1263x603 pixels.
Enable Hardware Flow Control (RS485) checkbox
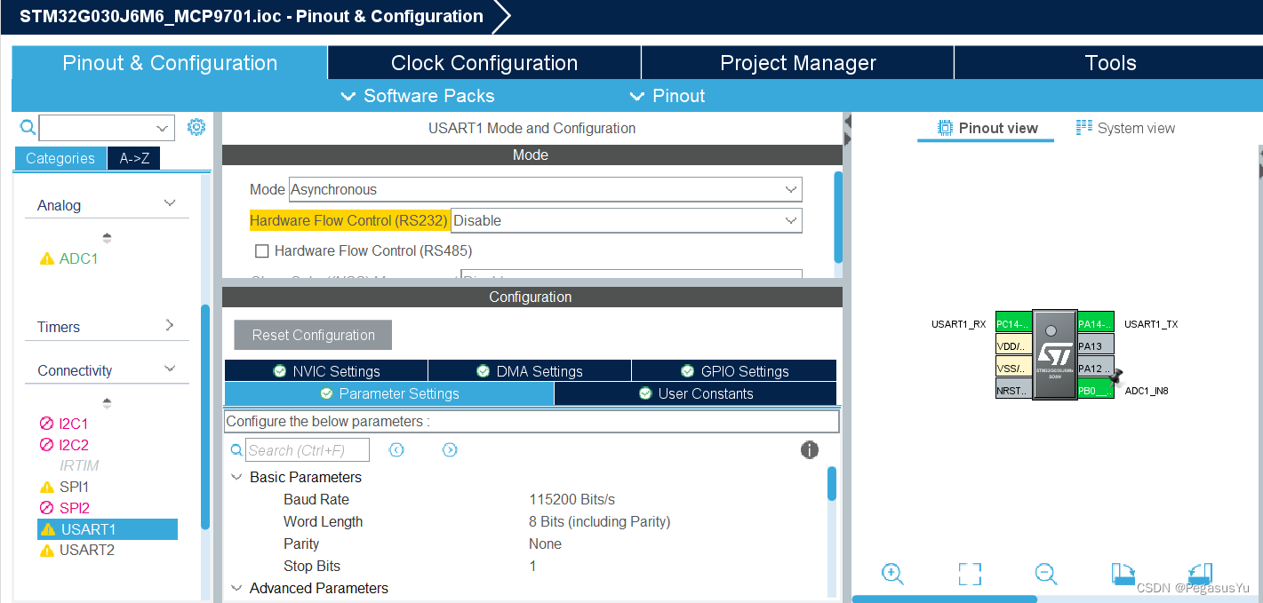coord(261,250)
